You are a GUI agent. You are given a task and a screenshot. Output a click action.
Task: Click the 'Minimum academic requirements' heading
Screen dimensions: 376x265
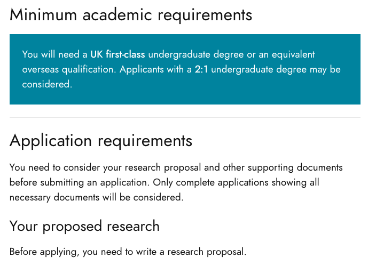tap(130, 14)
